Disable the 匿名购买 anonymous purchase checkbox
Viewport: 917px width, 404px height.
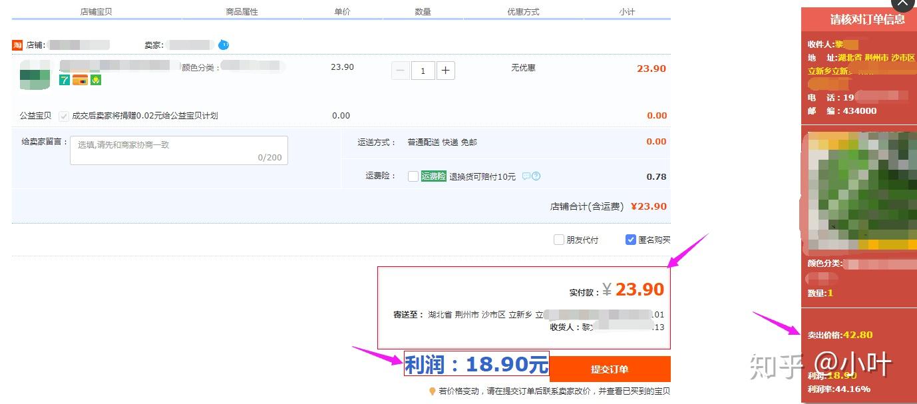631,240
